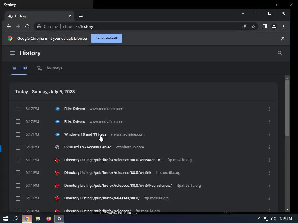This screenshot has width=298, height=223.
Task: Open the network tray icon
Action: [x=267, y=219]
